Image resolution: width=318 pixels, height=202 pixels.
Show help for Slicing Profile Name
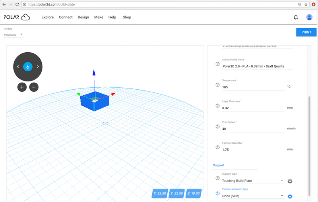tap(217, 64)
